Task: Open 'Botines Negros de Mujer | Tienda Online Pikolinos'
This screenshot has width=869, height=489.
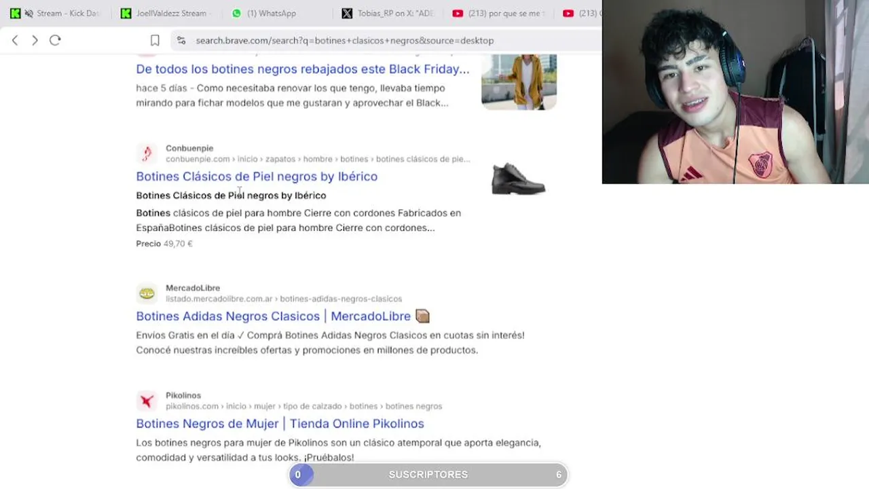Action: pyautogui.click(x=280, y=423)
